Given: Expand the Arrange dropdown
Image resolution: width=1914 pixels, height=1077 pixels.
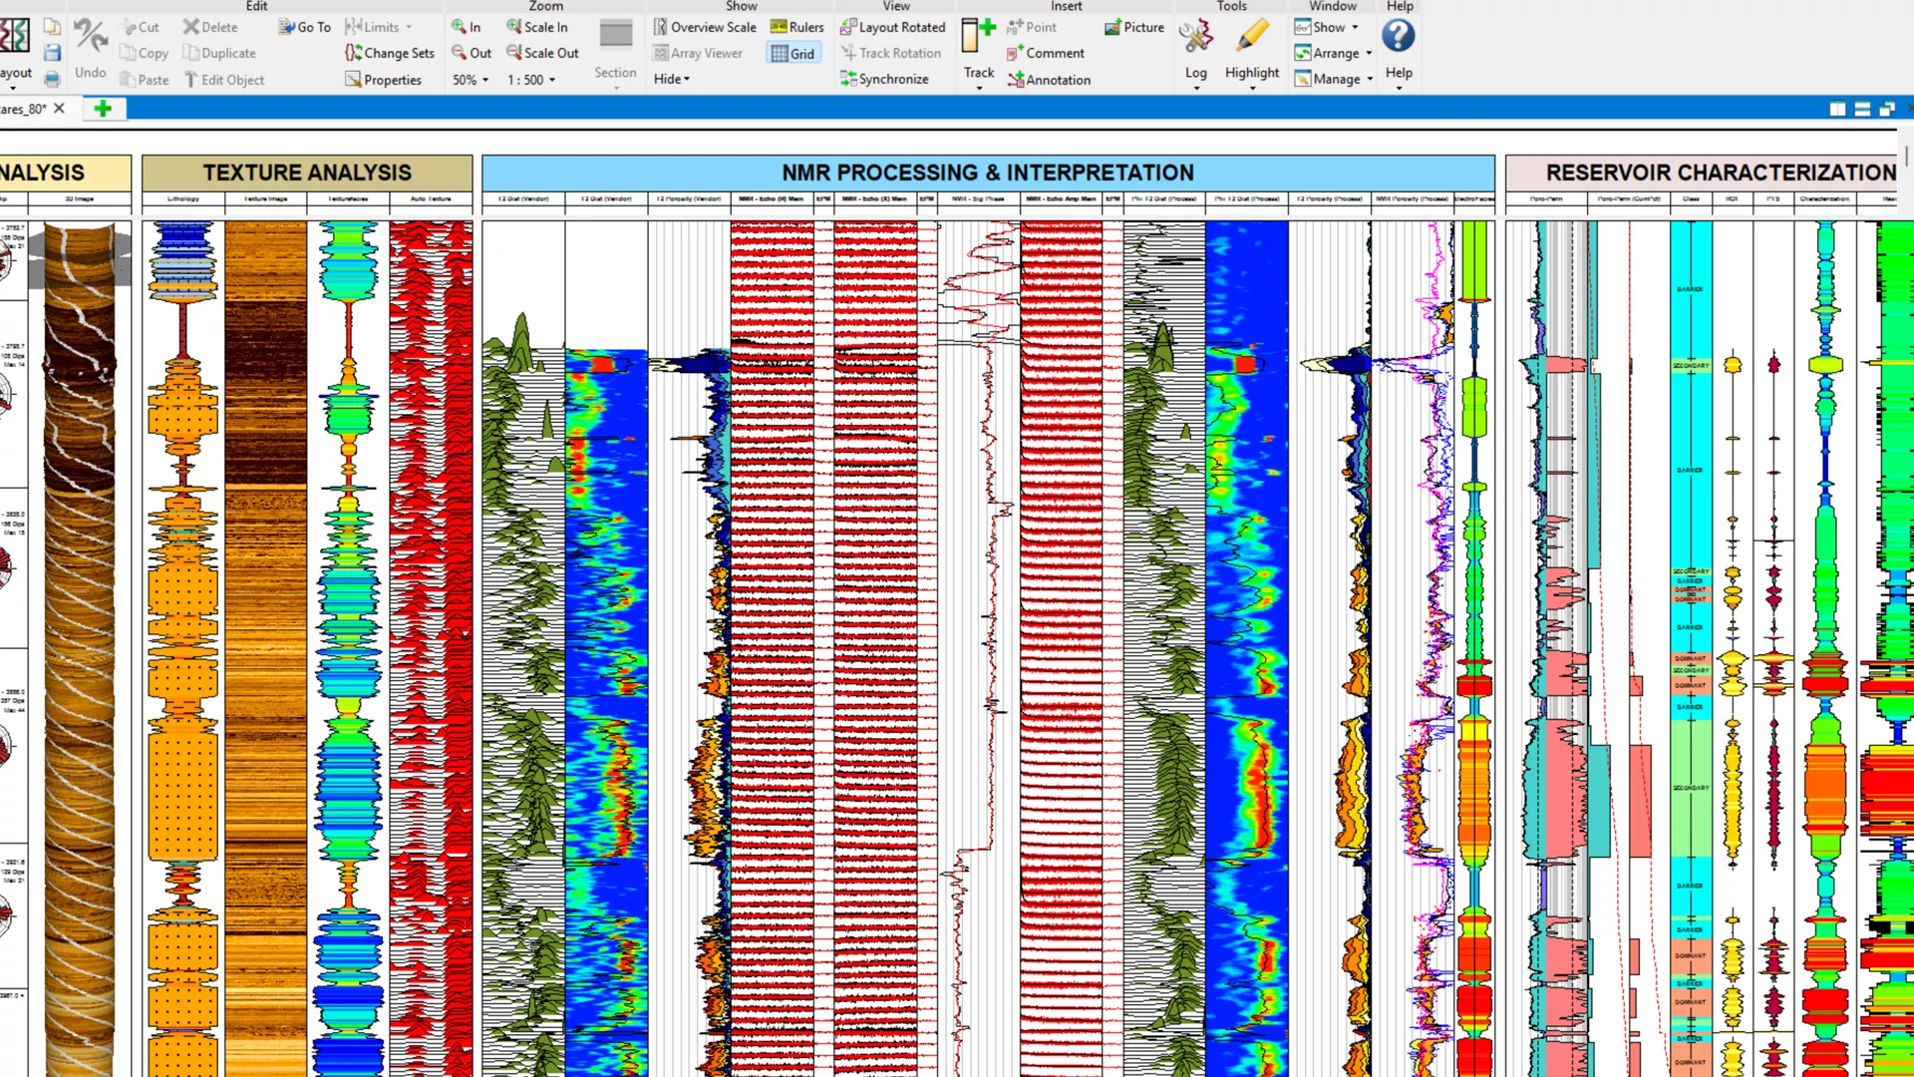Looking at the screenshot, I should click(1334, 53).
